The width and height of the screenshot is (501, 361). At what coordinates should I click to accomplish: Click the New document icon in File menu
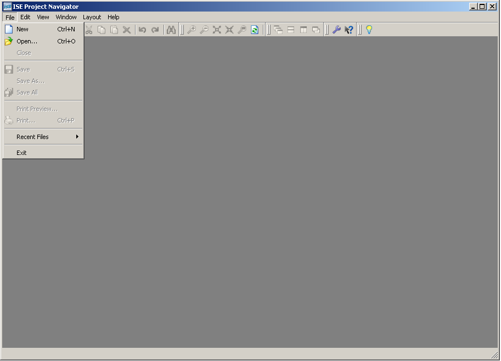pos(9,29)
